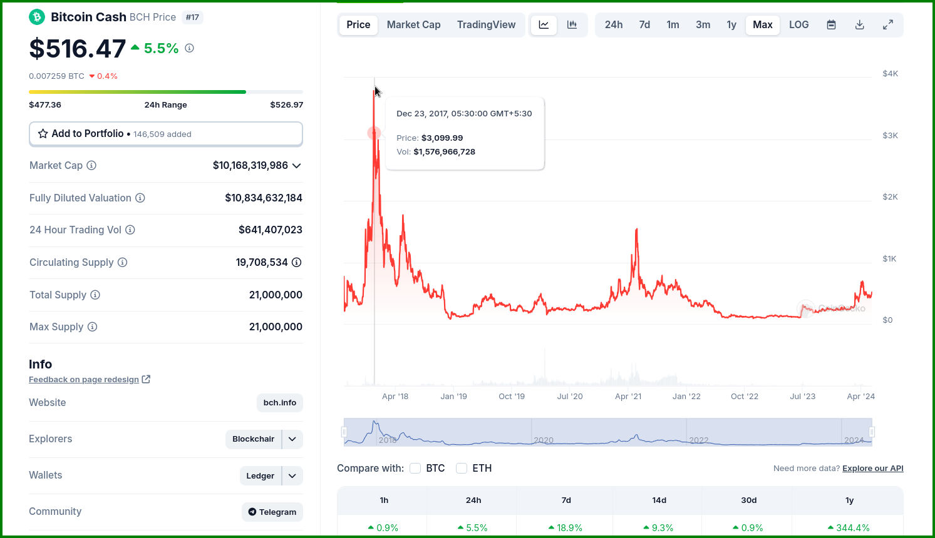Expand chart to fullscreen
Screen dimensions: 935x538
point(887,25)
